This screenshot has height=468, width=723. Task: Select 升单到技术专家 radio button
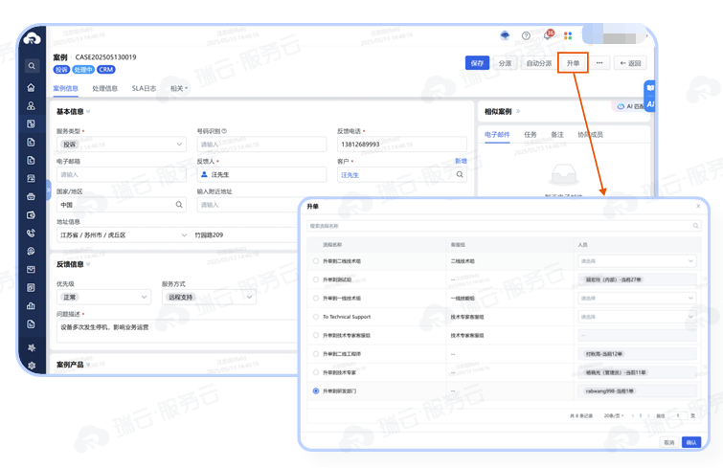tap(316, 372)
